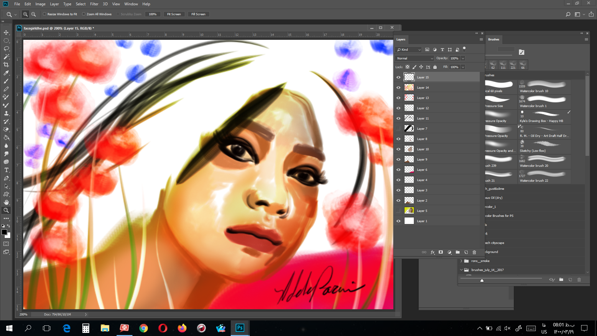
Task: Open the File menu
Action: coord(17,4)
